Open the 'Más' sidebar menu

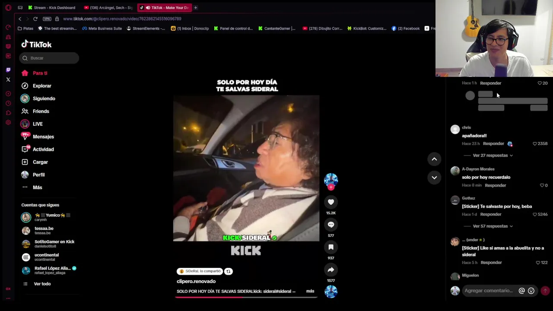[x=38, y=187]
